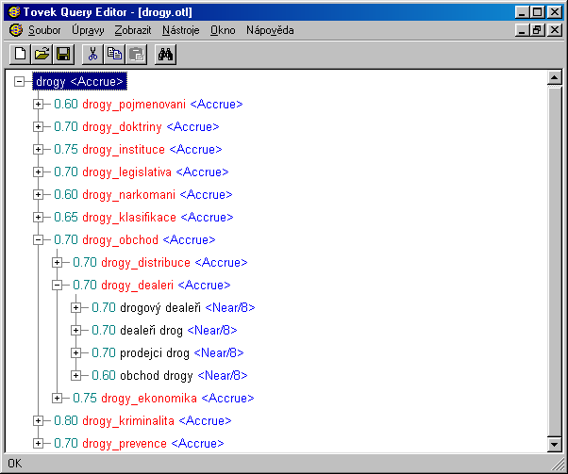Expand the drogy_instituce node
This screenshot has height=474, width=568.
click(x=38, y=150)
